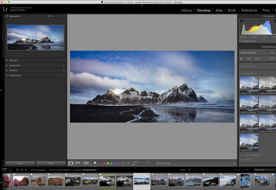Image resolution: width=276 pixels, height=190 pixels.
Task: Select Adobe Monochrome profile thumbnail
Action: pyautogui.click(x=267, y=86)
